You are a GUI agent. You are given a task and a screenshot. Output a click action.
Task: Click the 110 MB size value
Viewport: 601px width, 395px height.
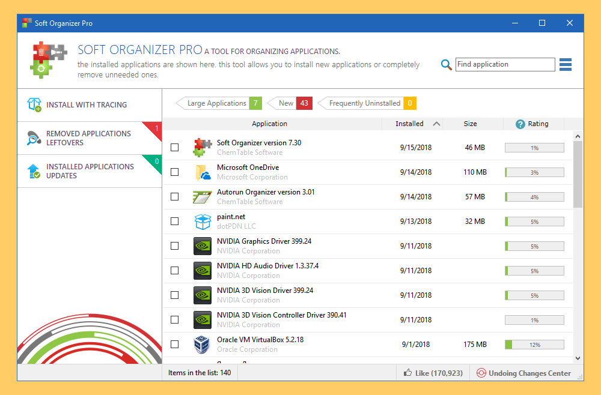pos(475,172)
